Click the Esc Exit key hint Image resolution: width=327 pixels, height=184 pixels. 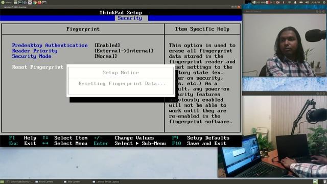(x=22, y=143)
